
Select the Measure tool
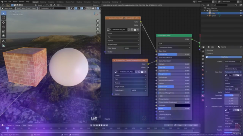3,45
